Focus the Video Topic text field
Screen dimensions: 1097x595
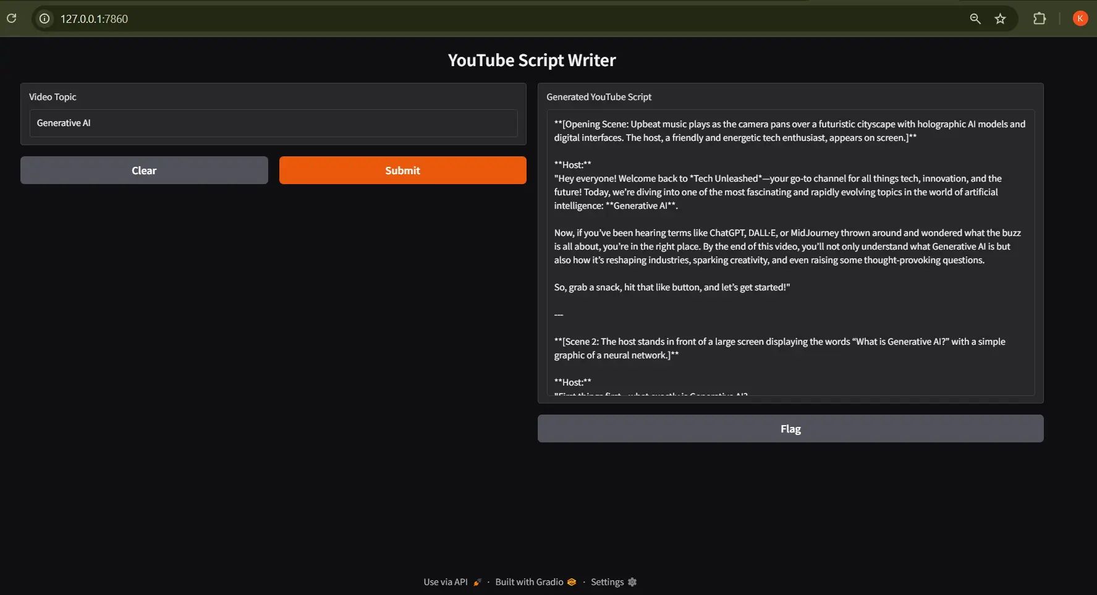coord(273,123)
